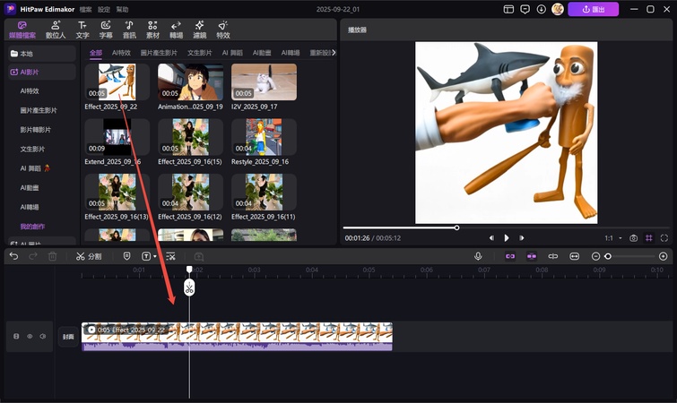Click the next-frame button in the player
677x403 pixels.
coord(522,238)
